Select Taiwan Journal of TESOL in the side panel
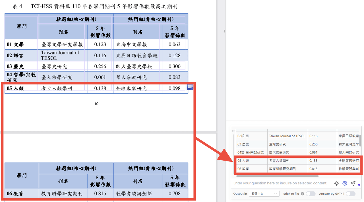 point(287,136)
